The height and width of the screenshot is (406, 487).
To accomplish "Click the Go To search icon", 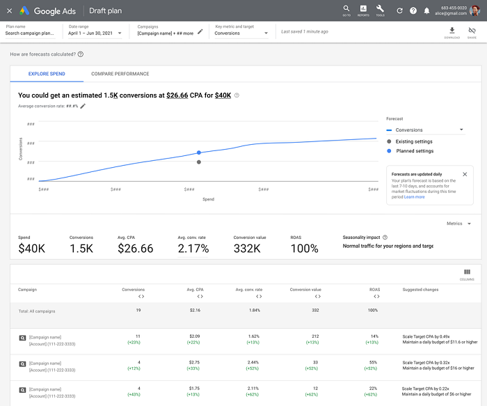I will [x=346, y=10].
